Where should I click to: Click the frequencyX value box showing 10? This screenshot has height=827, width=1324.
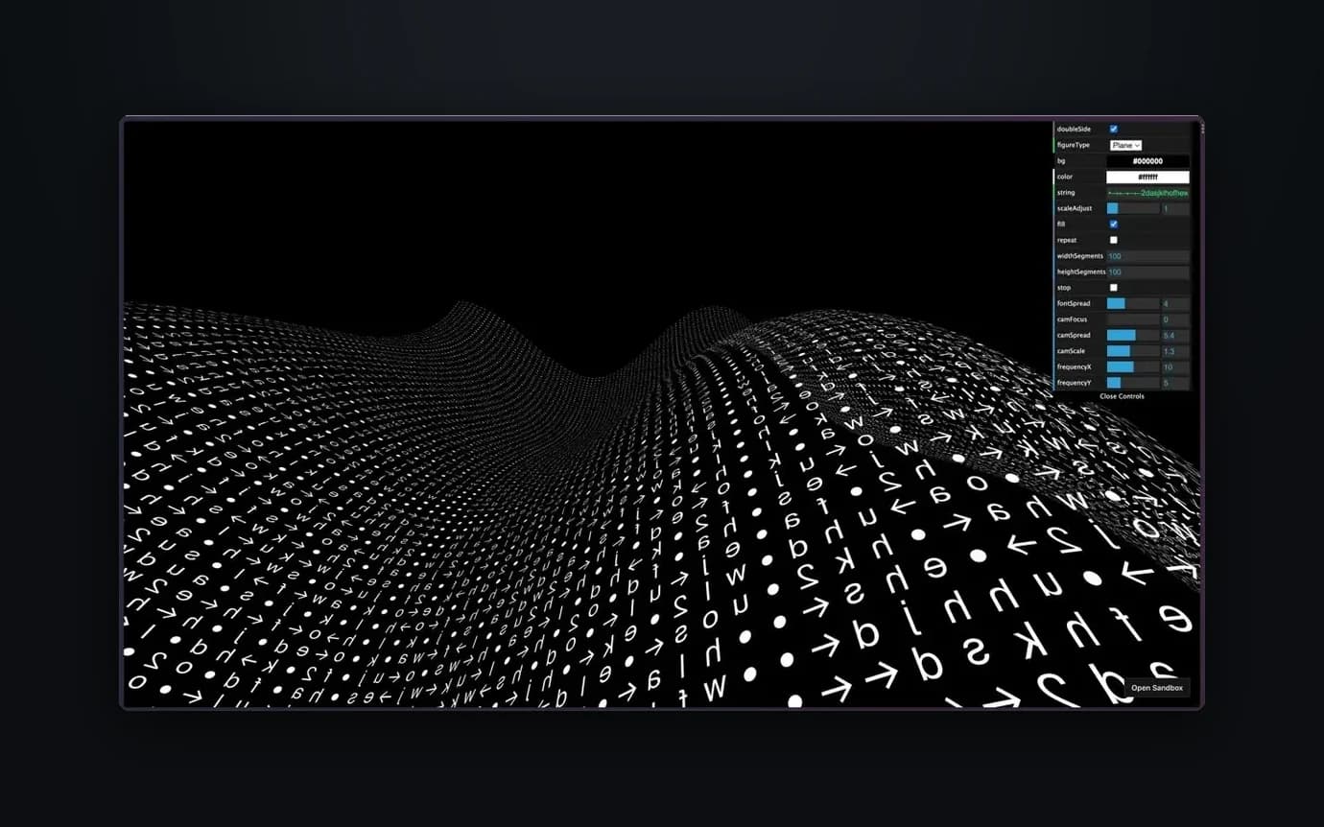point(1175,366)
